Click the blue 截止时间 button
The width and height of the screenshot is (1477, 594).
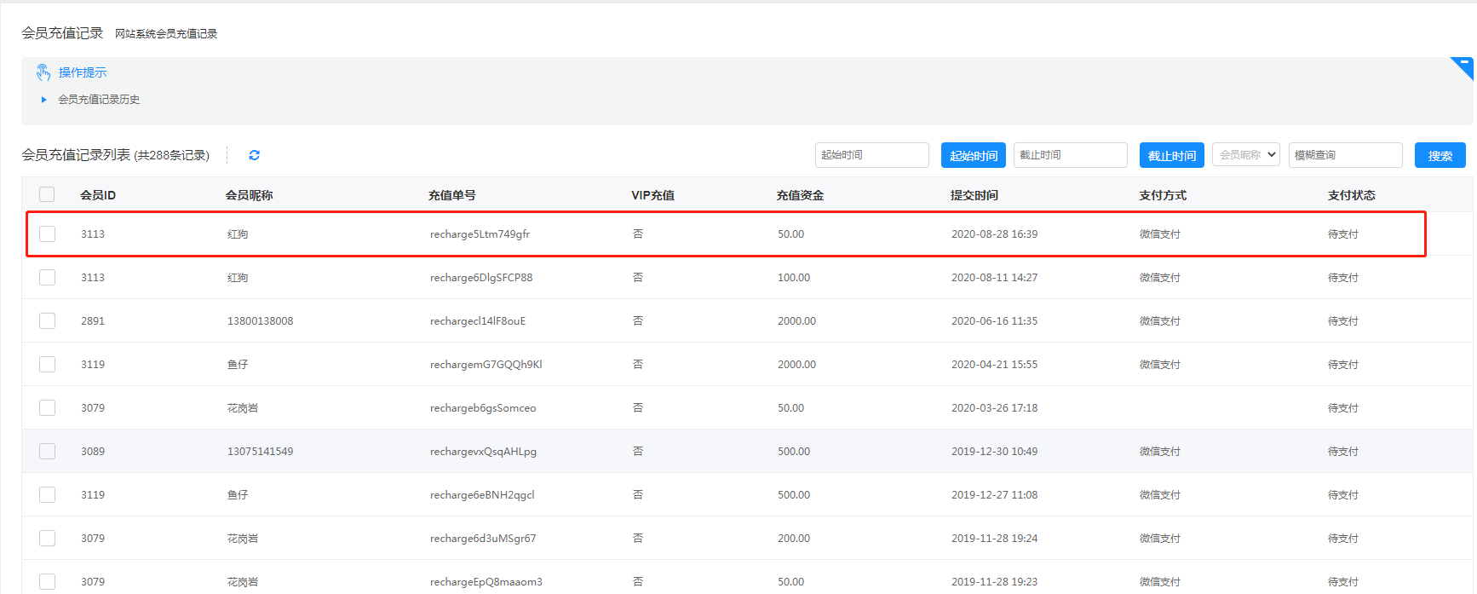(x=1171, y=155)
